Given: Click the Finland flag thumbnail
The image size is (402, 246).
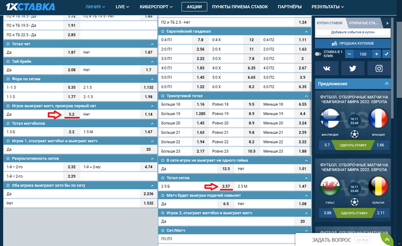Looking at the screenshot, I should pos(330,118).
